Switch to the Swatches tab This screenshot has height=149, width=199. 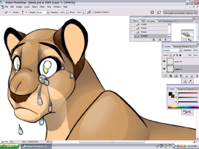pyautogui.click(x=181, y=89)
